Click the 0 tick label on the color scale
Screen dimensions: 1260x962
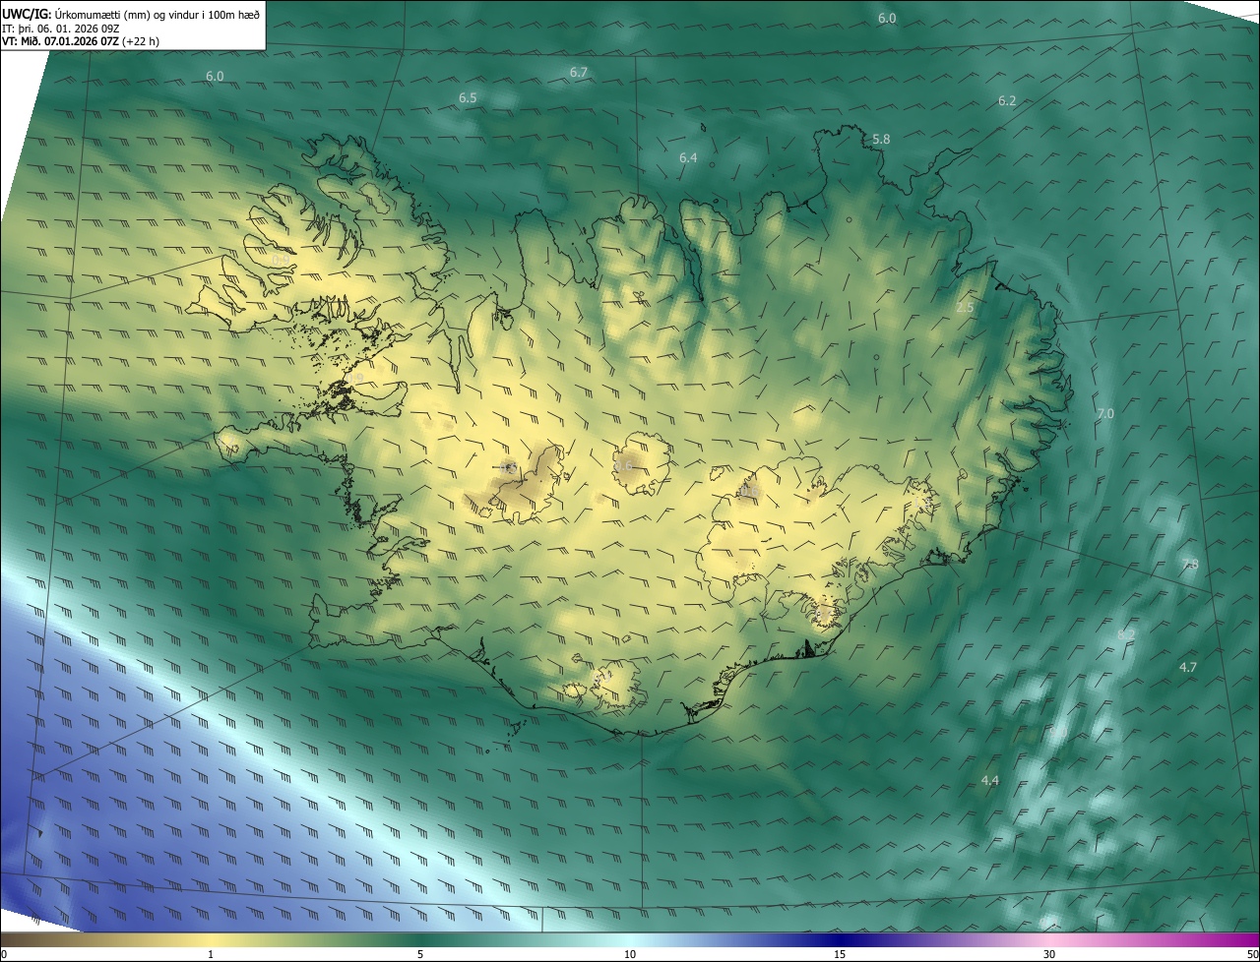[x=4, y=954]
